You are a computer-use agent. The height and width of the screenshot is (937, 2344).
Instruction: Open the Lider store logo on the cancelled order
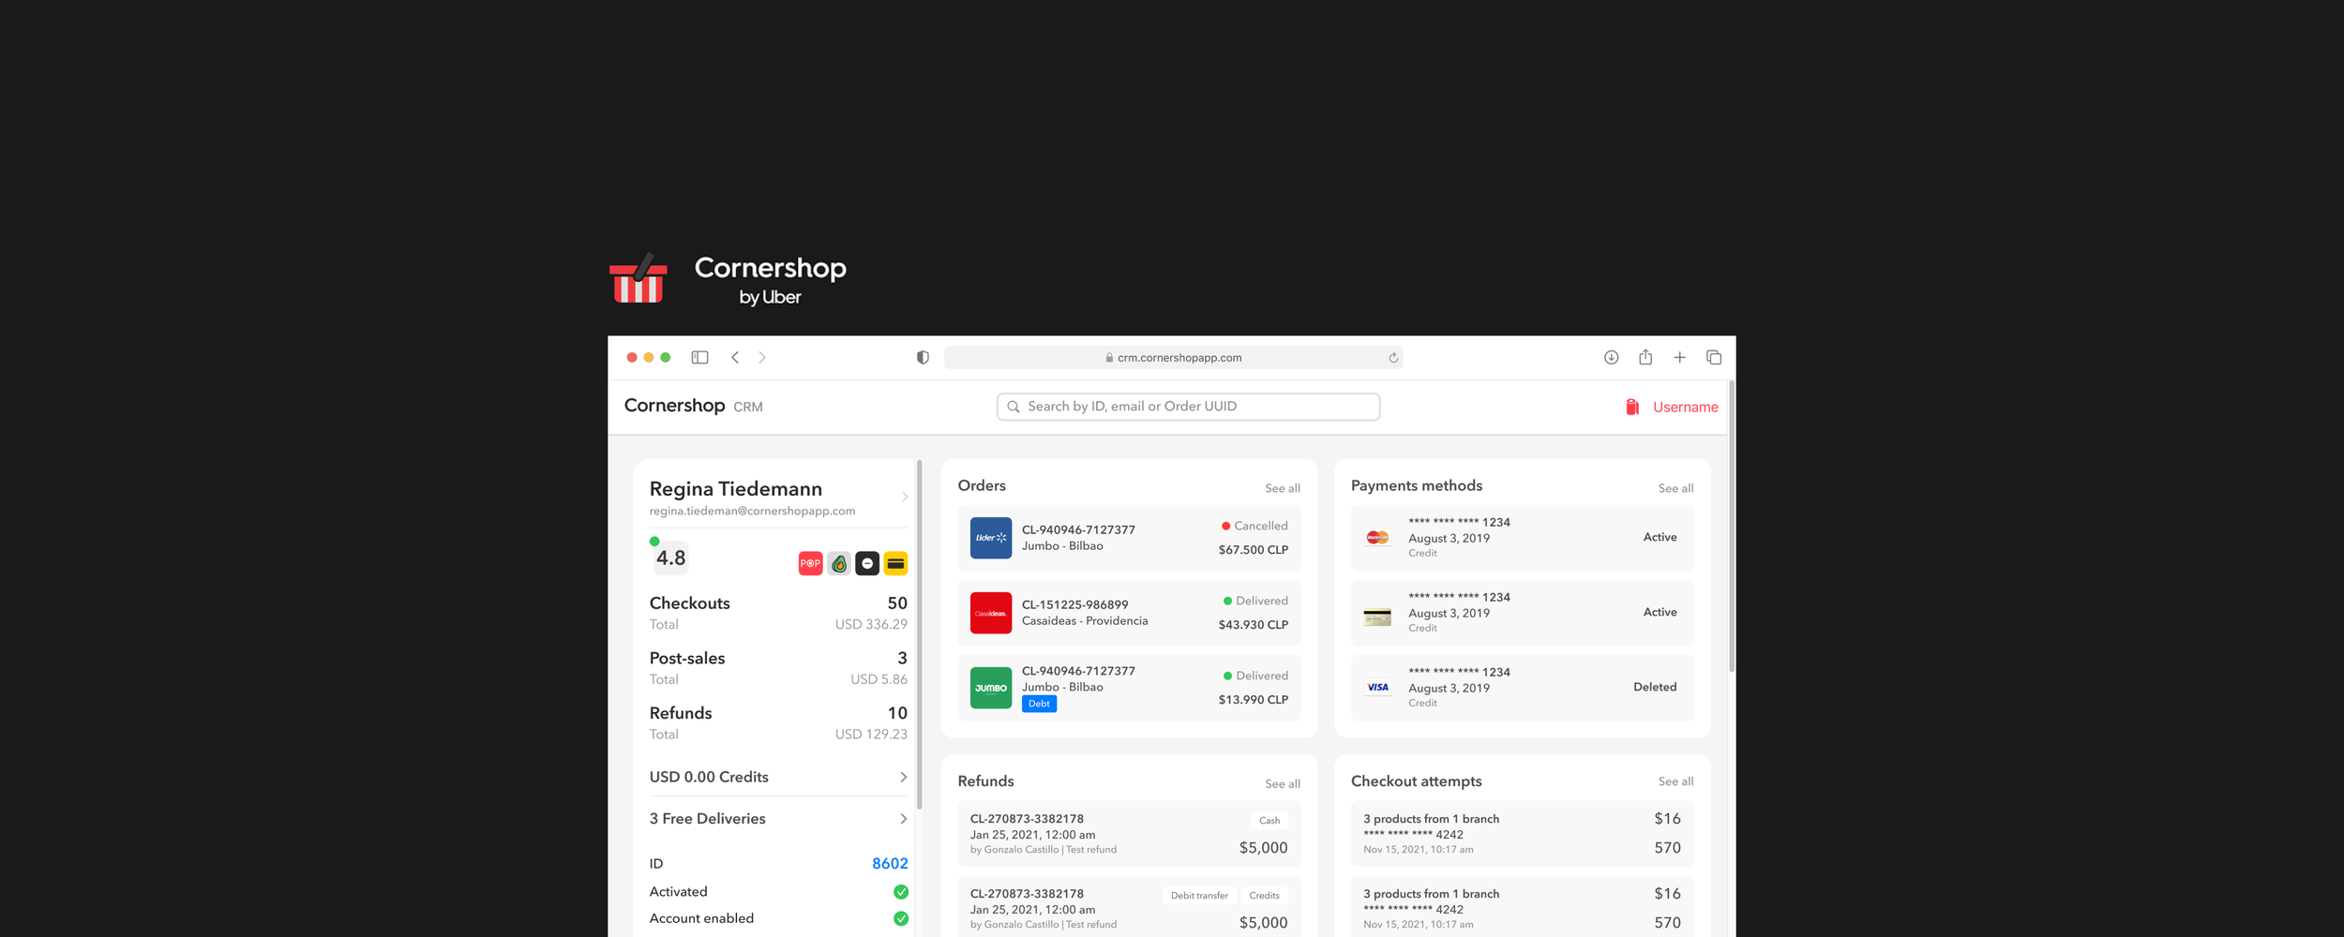(990, 538)
